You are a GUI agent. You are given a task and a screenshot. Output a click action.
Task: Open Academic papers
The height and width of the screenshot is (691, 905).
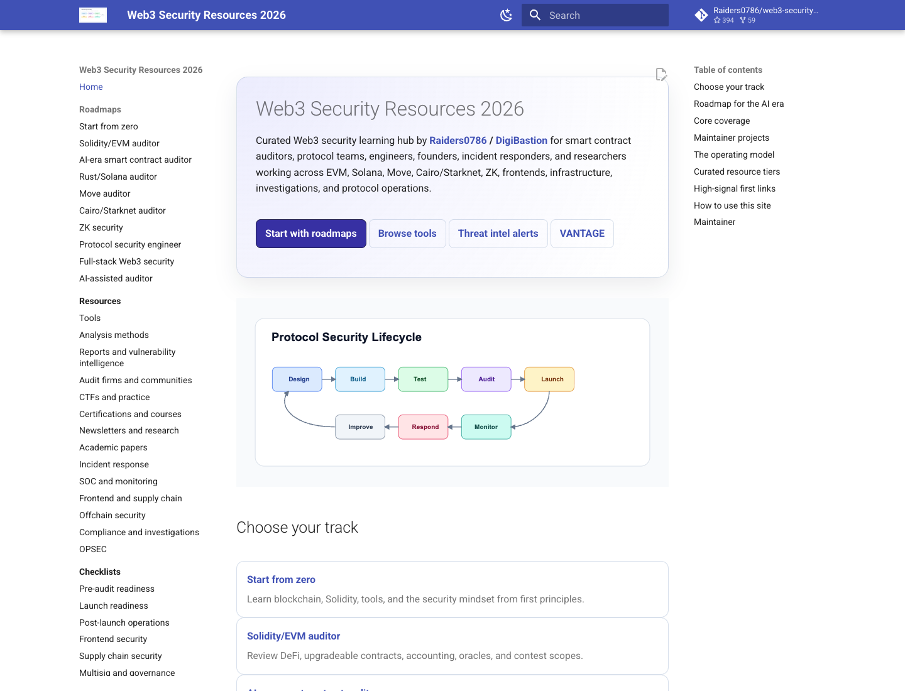pyautogui.click(x=114, y=447)
